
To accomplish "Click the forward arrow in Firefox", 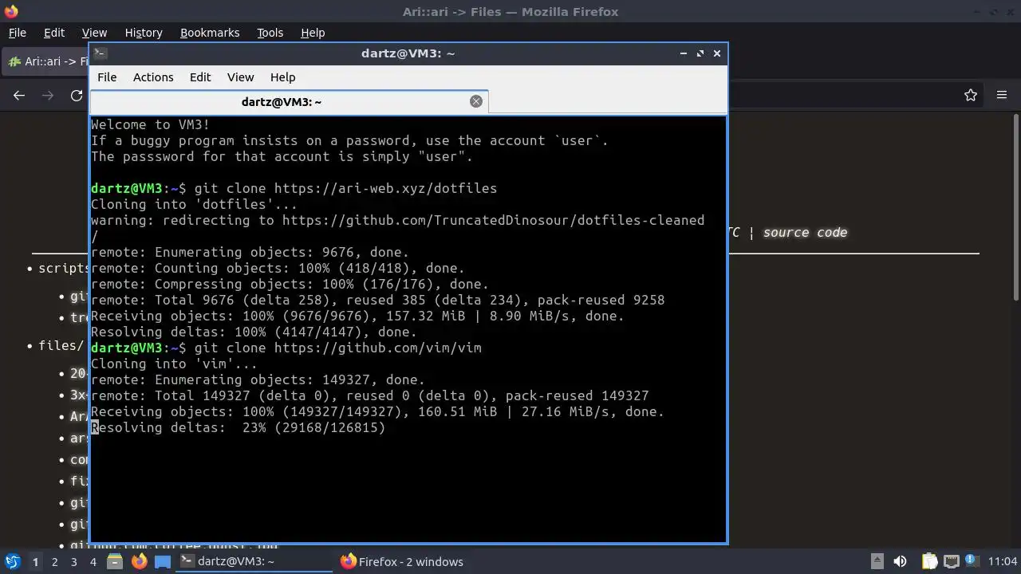I will click(x=48, y=95).
